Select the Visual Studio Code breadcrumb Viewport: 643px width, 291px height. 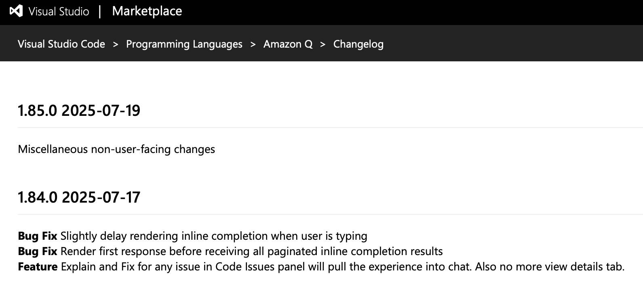click(x=61, y=44)
